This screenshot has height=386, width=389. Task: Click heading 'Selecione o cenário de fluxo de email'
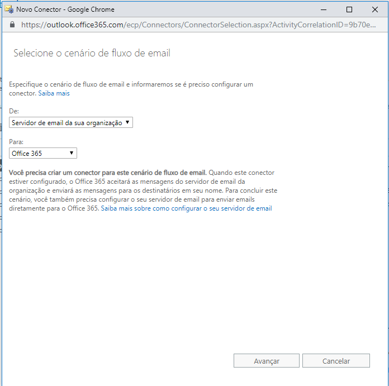92,53
